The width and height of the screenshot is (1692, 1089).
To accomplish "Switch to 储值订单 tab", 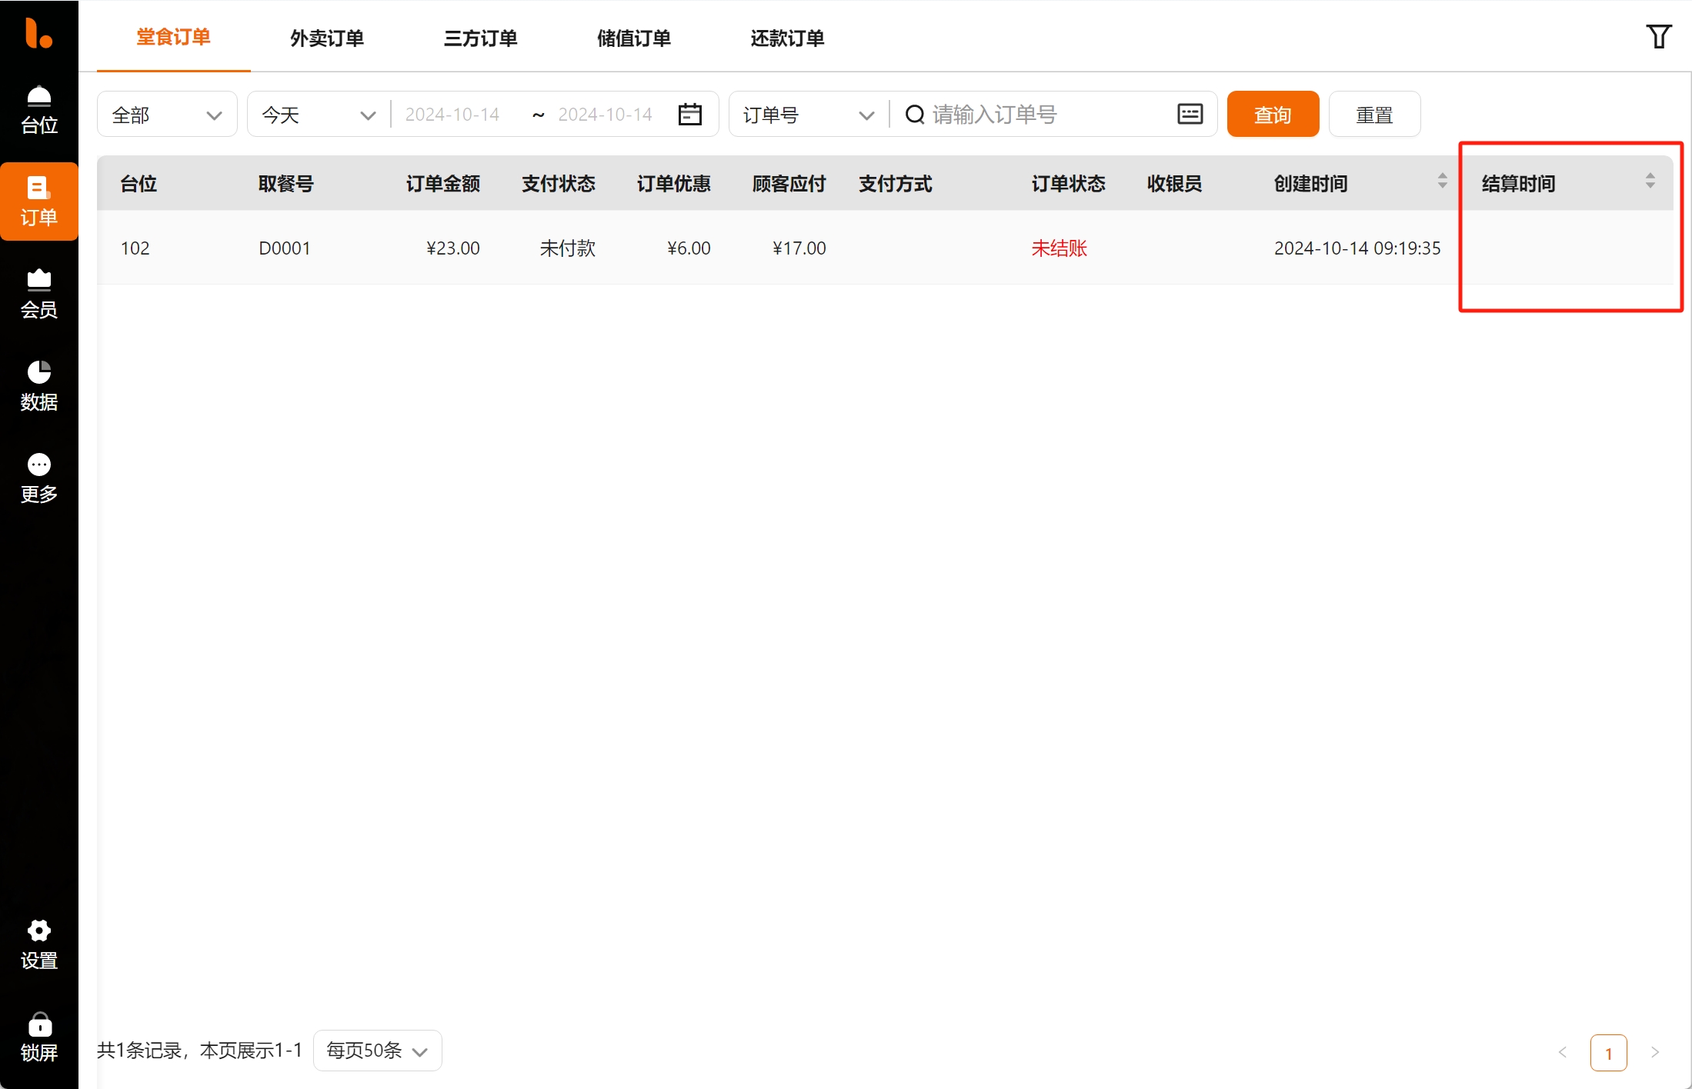I will click(634, 38).
